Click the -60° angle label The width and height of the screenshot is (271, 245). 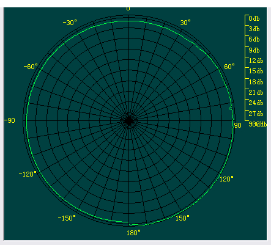(31, 67)
